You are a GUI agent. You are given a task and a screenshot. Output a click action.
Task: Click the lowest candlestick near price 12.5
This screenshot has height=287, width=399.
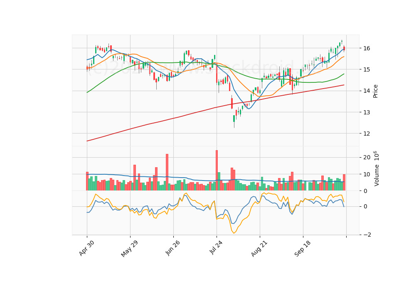234,121
